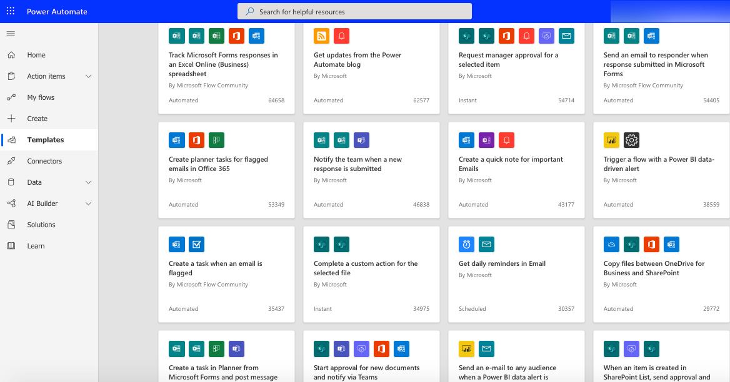Click the Teams icon on Notify the team card

(361, 140)
